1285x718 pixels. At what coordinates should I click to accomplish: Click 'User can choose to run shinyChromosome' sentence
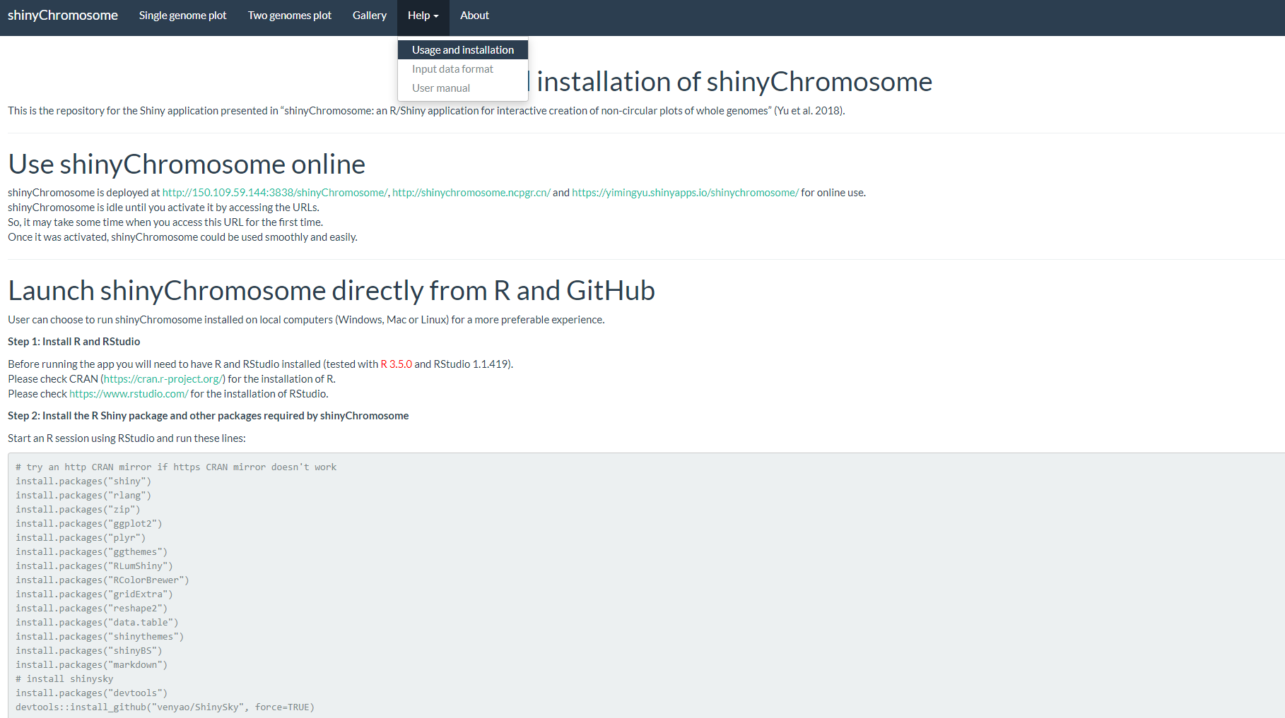[x=306, y=320]
